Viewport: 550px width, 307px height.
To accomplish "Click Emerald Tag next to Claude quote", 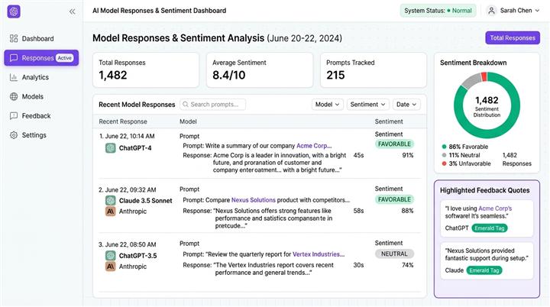I will (484, 270).
